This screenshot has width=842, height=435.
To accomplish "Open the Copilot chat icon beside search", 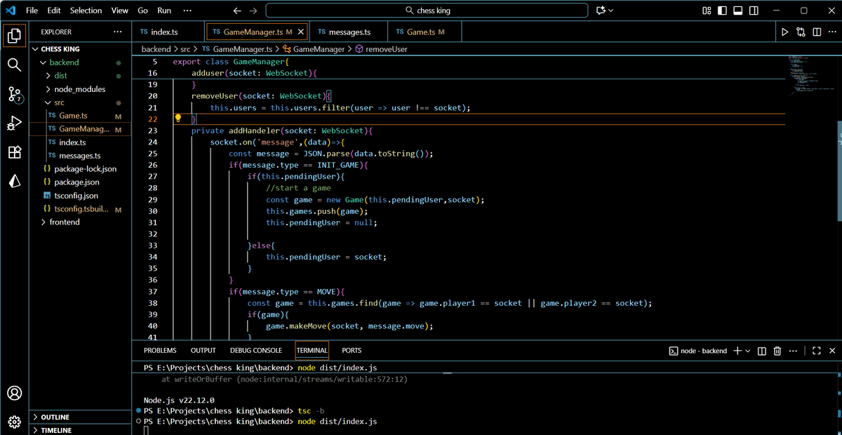I will click(601, 11).
